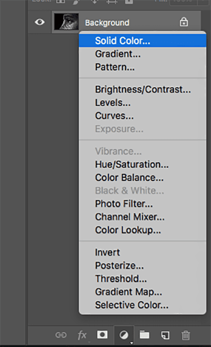Click the link layers icon
Image resolution: width=211 pixels, height=347 pixels.
pyautogui.click(x=61, y=335)
